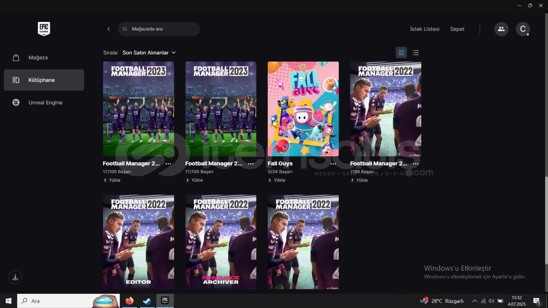Open Sepet cart link
This screenshot has height=308, width=548.
point(457,29)
